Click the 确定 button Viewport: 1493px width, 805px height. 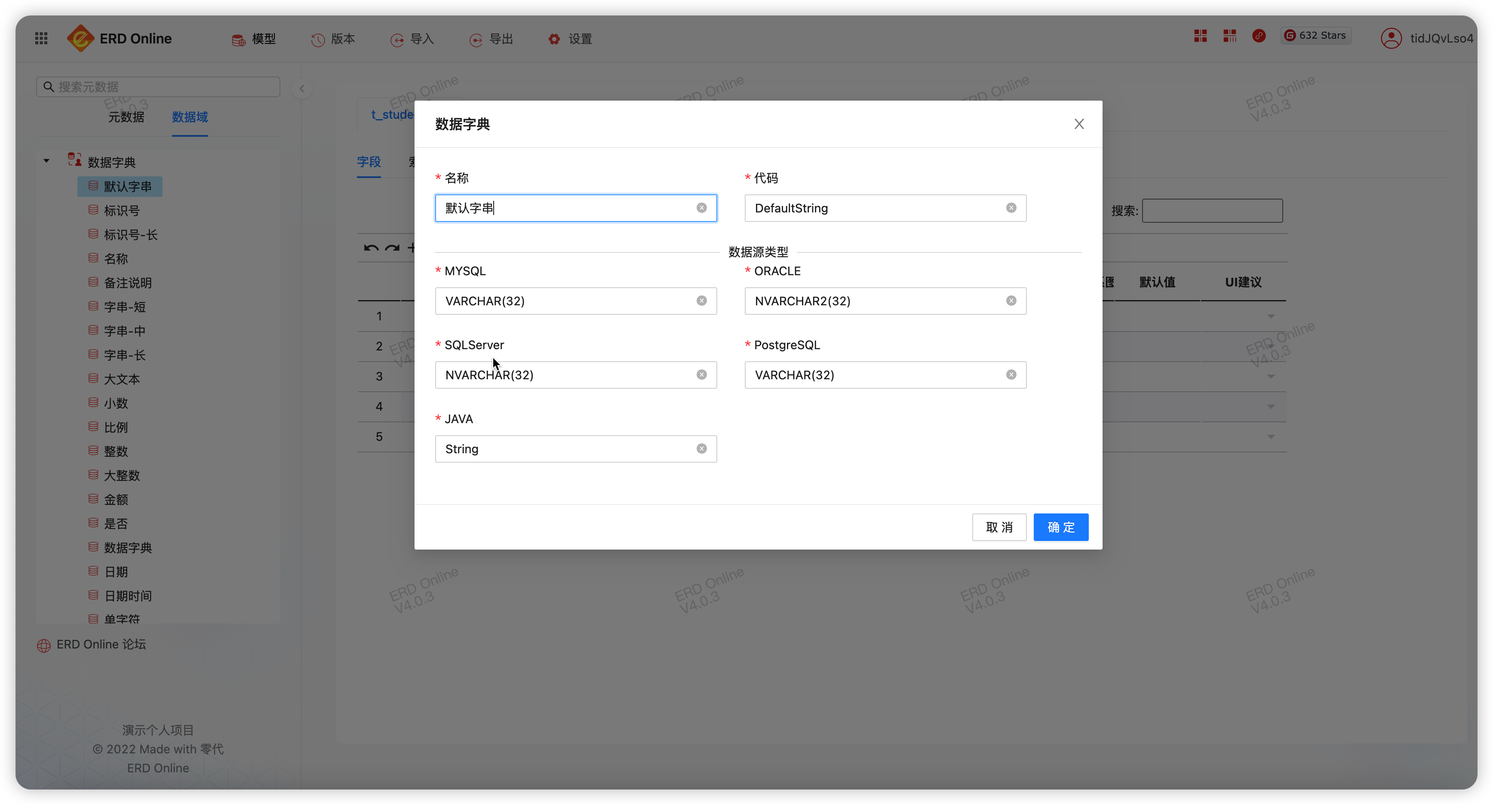point(1061,527)
